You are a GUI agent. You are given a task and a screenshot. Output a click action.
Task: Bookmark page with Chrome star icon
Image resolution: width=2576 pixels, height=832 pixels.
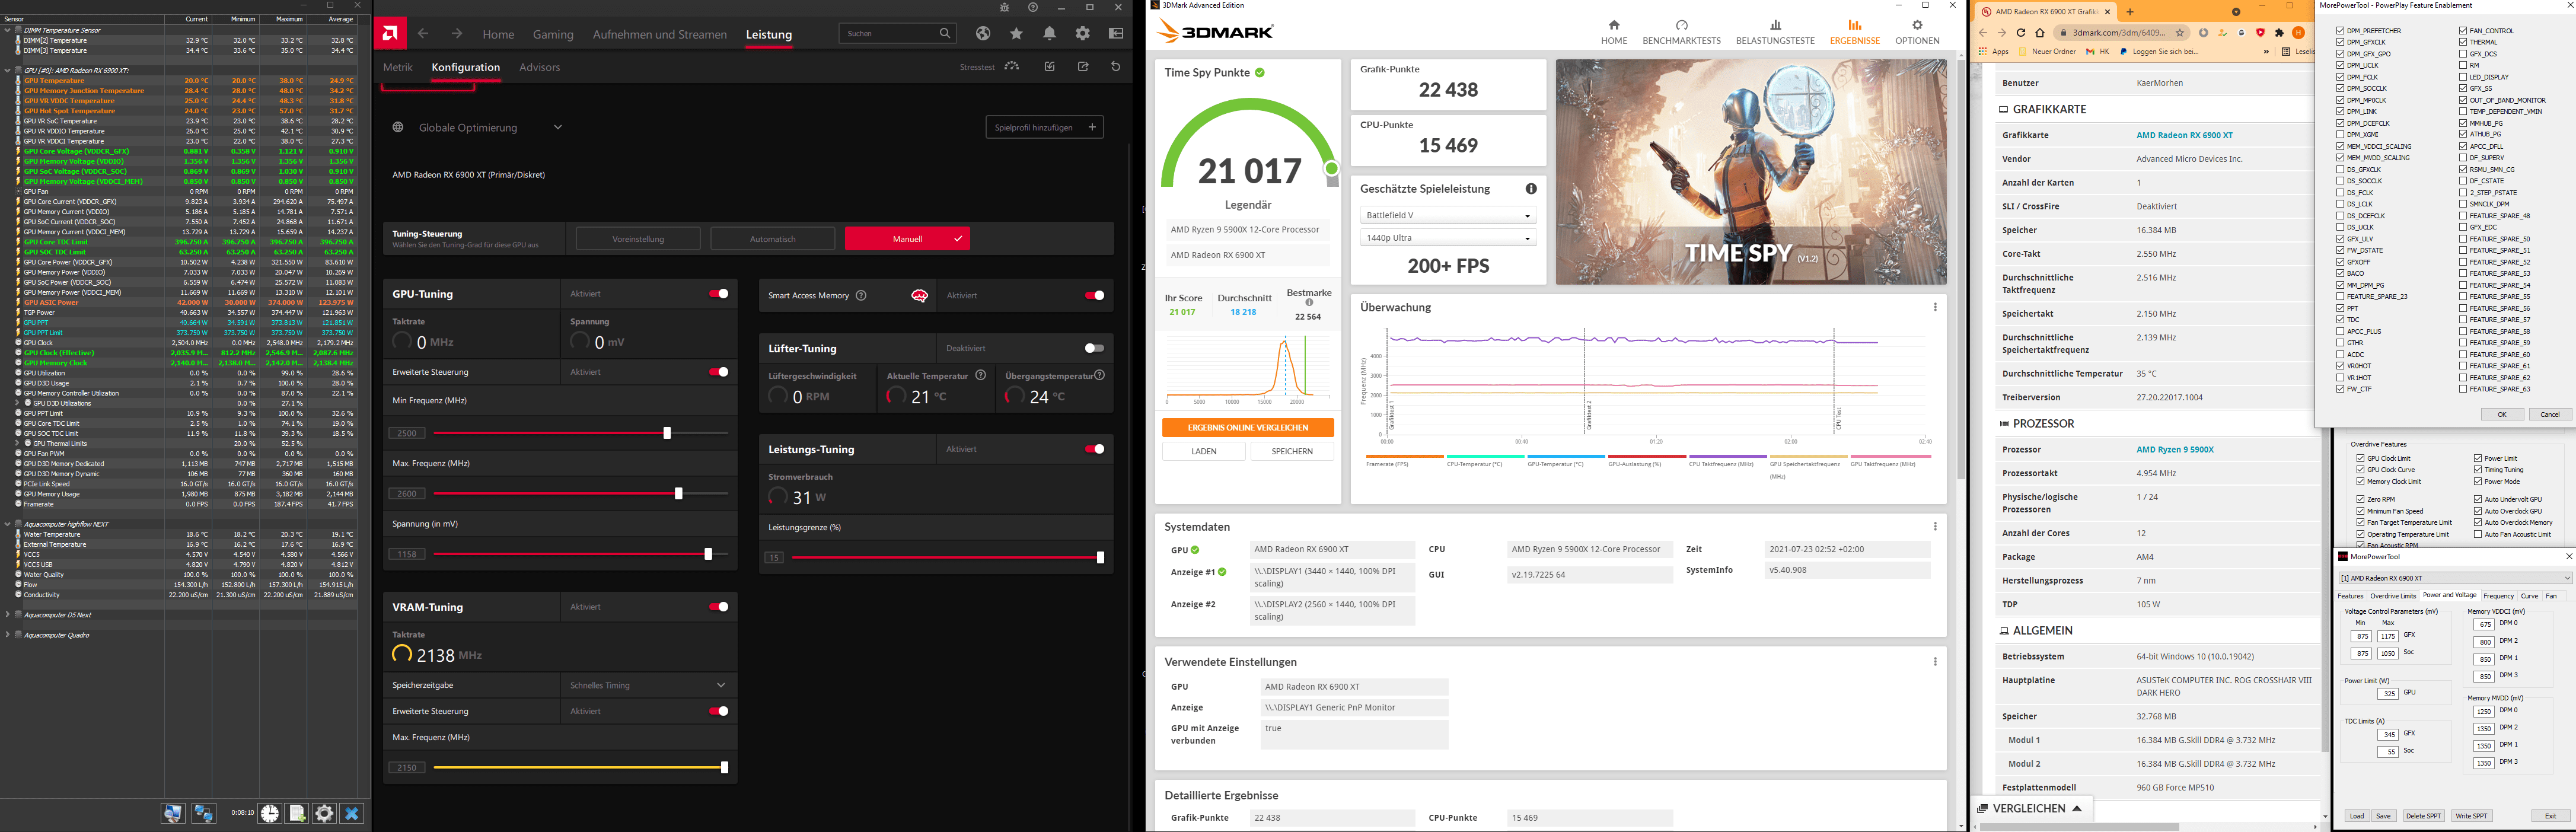coord(2179,33)
